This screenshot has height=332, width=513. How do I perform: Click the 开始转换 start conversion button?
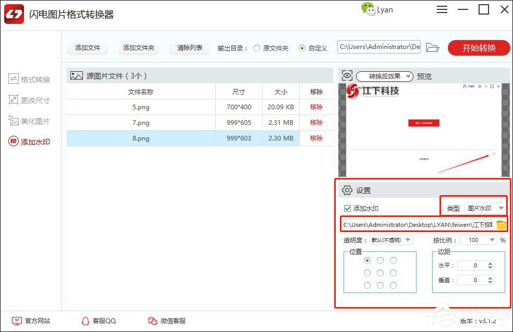pyautogui.click(x=478, y=47)
